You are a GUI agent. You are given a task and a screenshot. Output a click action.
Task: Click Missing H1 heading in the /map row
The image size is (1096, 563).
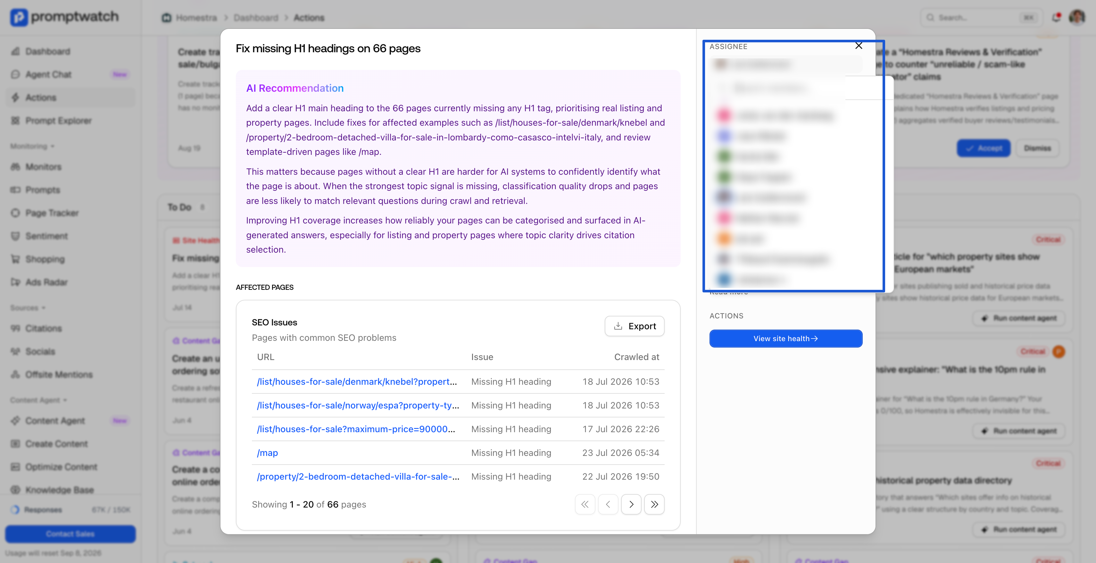click(511, 453)
